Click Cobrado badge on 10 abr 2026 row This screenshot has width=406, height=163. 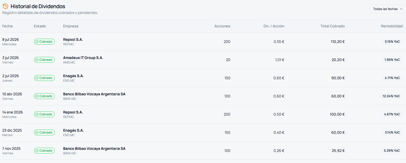pyautogui.click(x=44, y=96)
